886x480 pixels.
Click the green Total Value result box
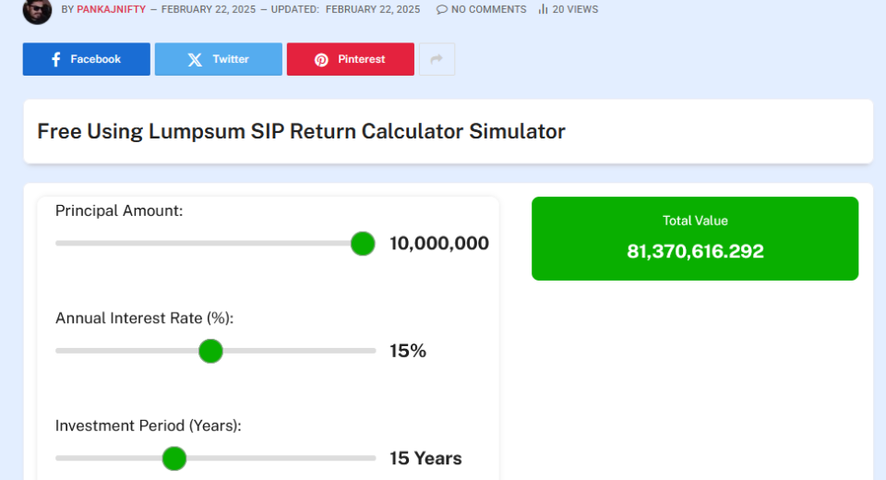pos(695,238)
